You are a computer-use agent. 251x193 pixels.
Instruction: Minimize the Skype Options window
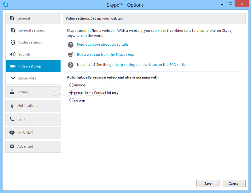click(x=222, y=4)
